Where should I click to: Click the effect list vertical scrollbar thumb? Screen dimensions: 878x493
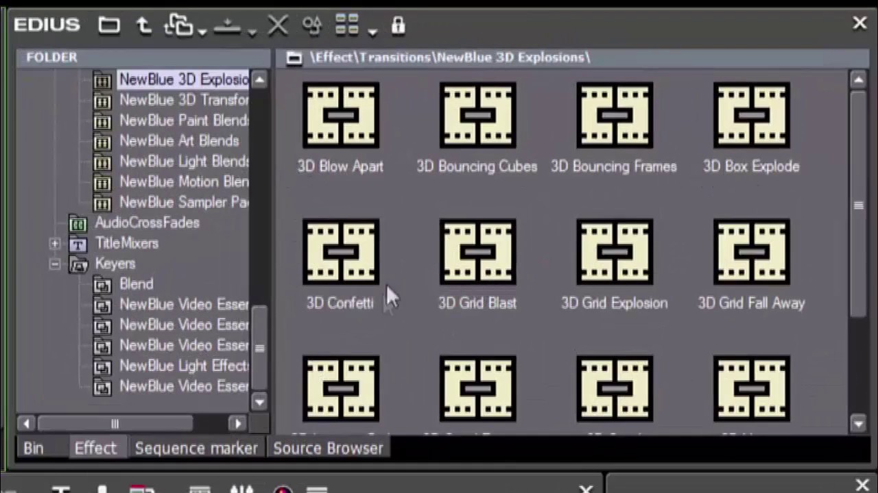pyautogui.click(x=859, y=204)
